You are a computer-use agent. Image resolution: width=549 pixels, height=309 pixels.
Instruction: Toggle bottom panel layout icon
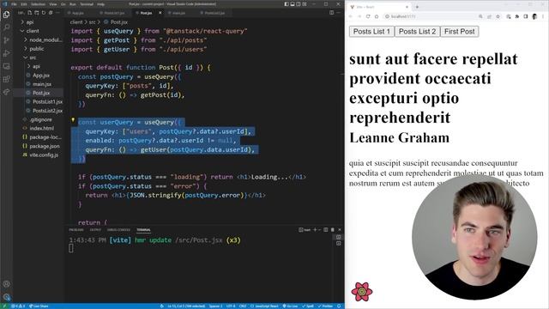coord(293,3)
